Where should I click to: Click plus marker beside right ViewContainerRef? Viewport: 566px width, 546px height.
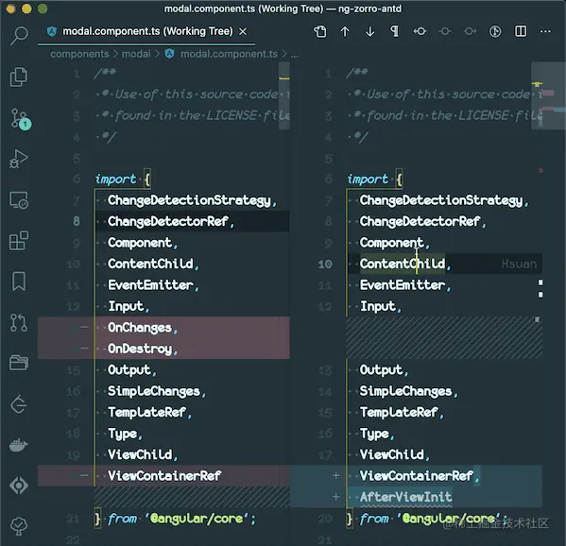pyautogui.click(x=335, y=475)
